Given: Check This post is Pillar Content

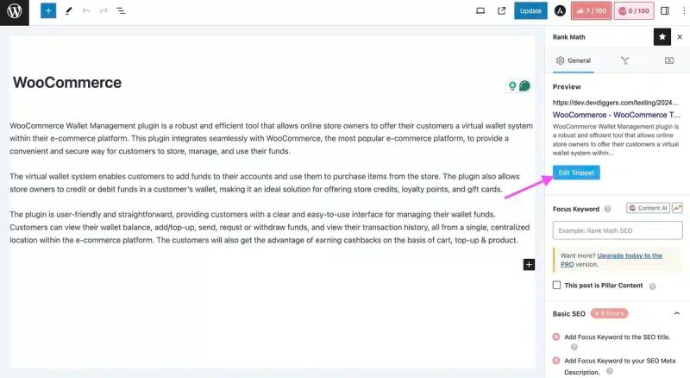Looking at the screenshot, I should click(556, 285).
